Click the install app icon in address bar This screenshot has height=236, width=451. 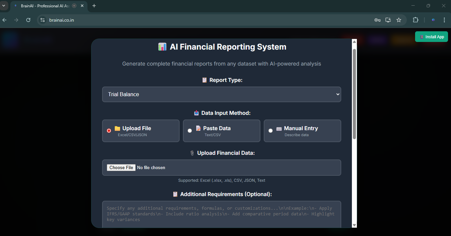coord(388,20)
